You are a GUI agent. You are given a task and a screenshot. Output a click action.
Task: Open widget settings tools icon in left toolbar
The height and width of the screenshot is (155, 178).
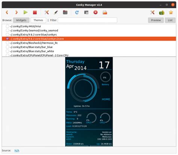pos(47,12)
